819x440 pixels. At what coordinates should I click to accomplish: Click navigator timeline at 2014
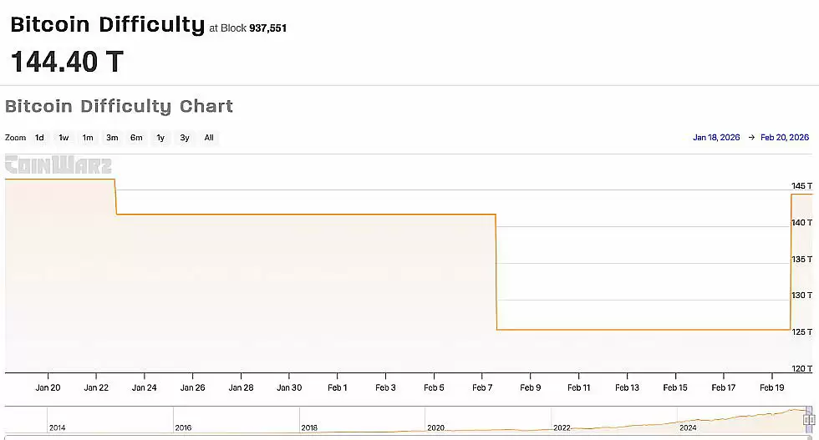point(57,427)
